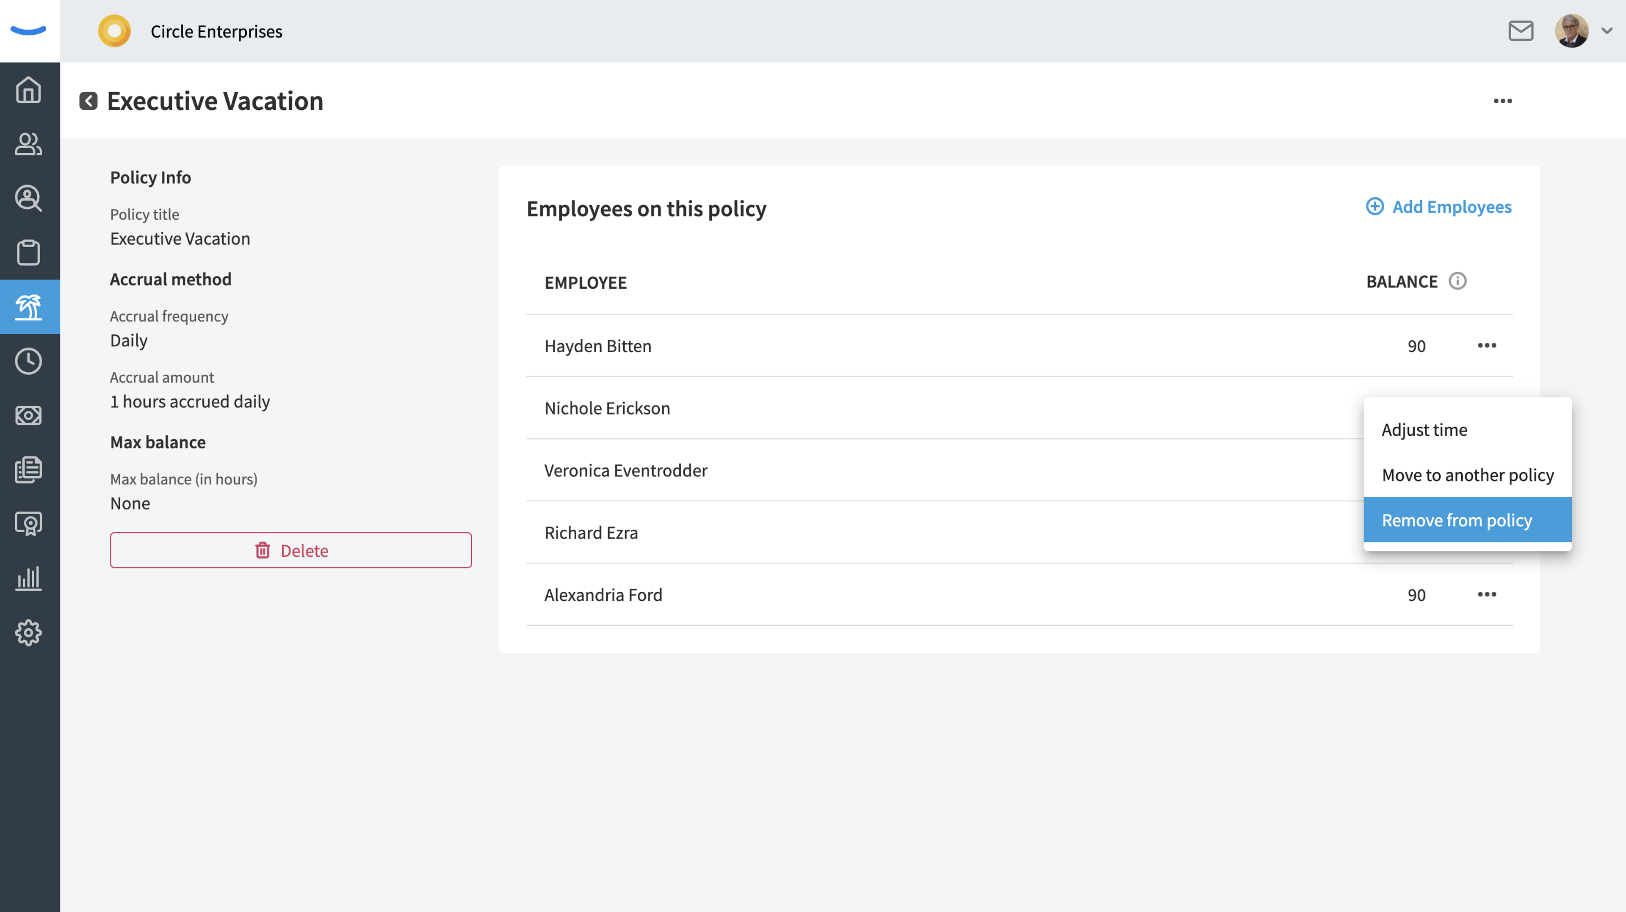This screenshot has width=1626, height=912.
Task: Open the clipboard sidebar icon
Action: coord(28,252)
